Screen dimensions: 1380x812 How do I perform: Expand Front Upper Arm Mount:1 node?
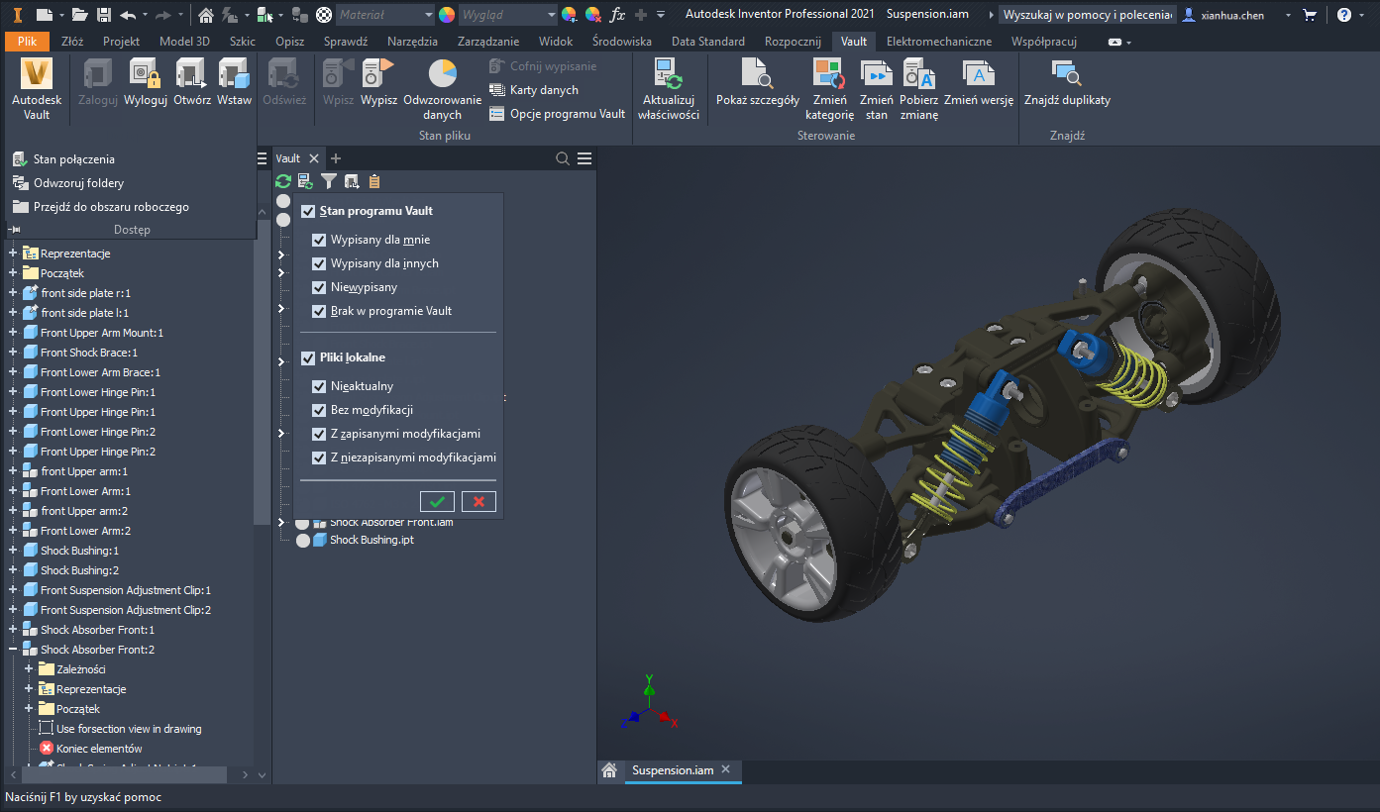click(x=13, y=333)
